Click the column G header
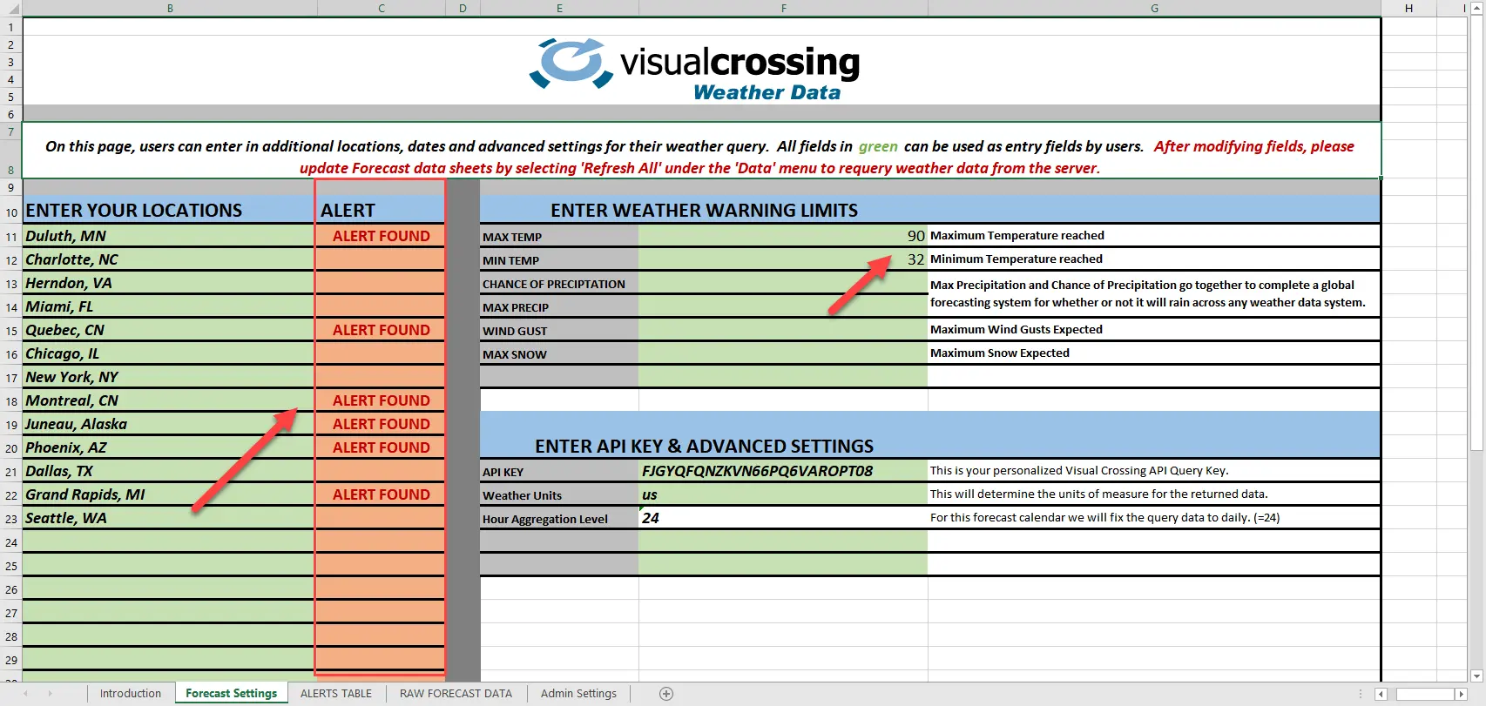Image resolution: width=1486 pixels, height=706 pixels. pos(1154,8)
